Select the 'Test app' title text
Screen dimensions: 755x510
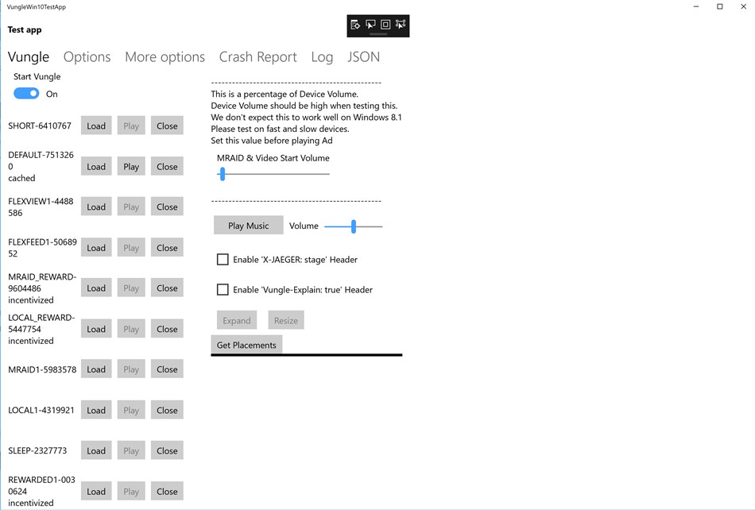click(25, 29)
